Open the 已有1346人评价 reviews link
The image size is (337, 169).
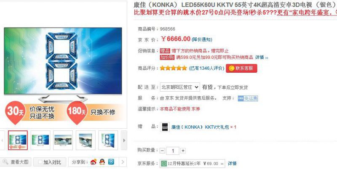(x=206, y=69)
